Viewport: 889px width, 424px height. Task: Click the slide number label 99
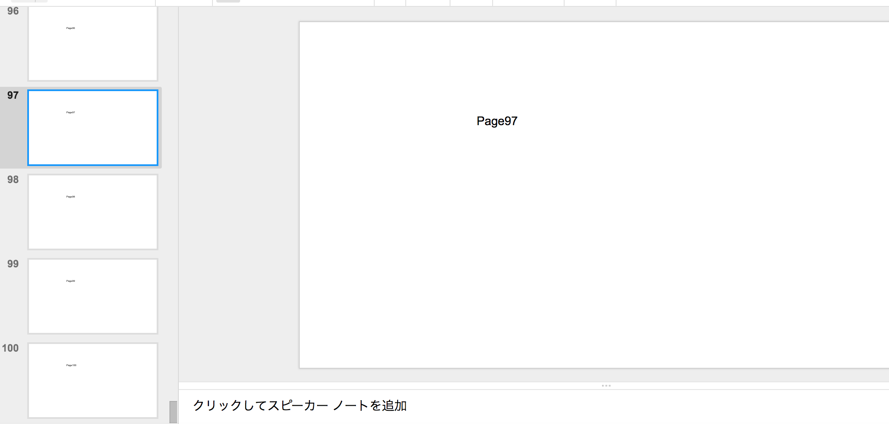click(12, 264)
